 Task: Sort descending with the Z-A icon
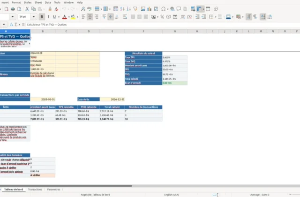pyautogui.click(x=129, y=9)
